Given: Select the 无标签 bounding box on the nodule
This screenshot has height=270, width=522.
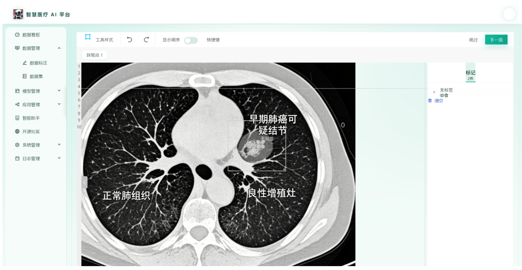Looking at the screenshot, I should point(257,146).
